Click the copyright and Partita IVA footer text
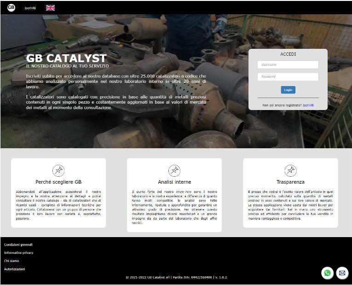Screen dimensions: 352x285 pos(176,277)
